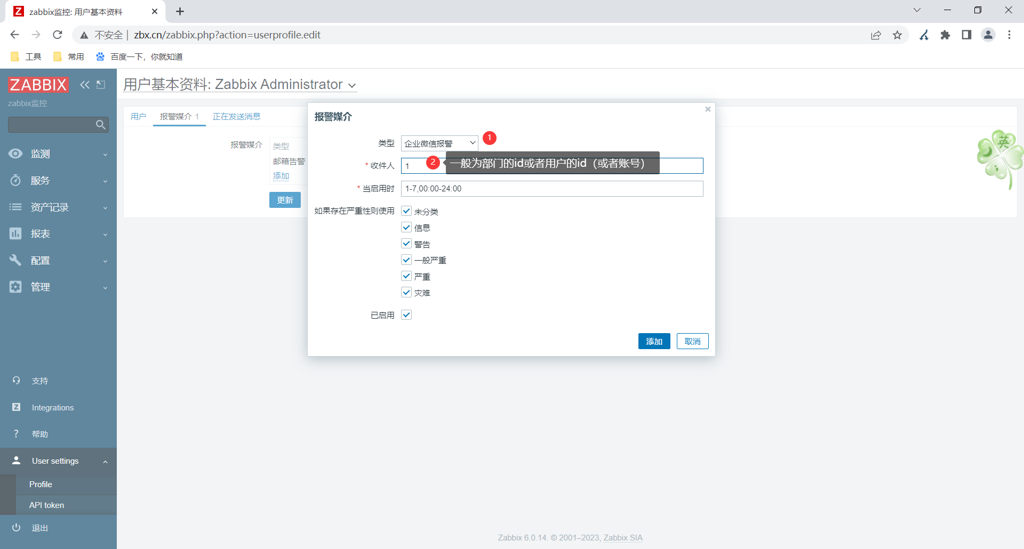The height and width of the screenshot is (549, 1024).
Task: Switch to the 正在发送消息 tab
Action: coord(236,116)
